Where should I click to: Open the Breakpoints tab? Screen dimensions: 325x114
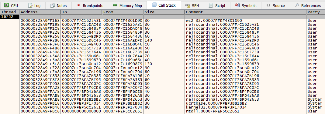tap(90, 5)
